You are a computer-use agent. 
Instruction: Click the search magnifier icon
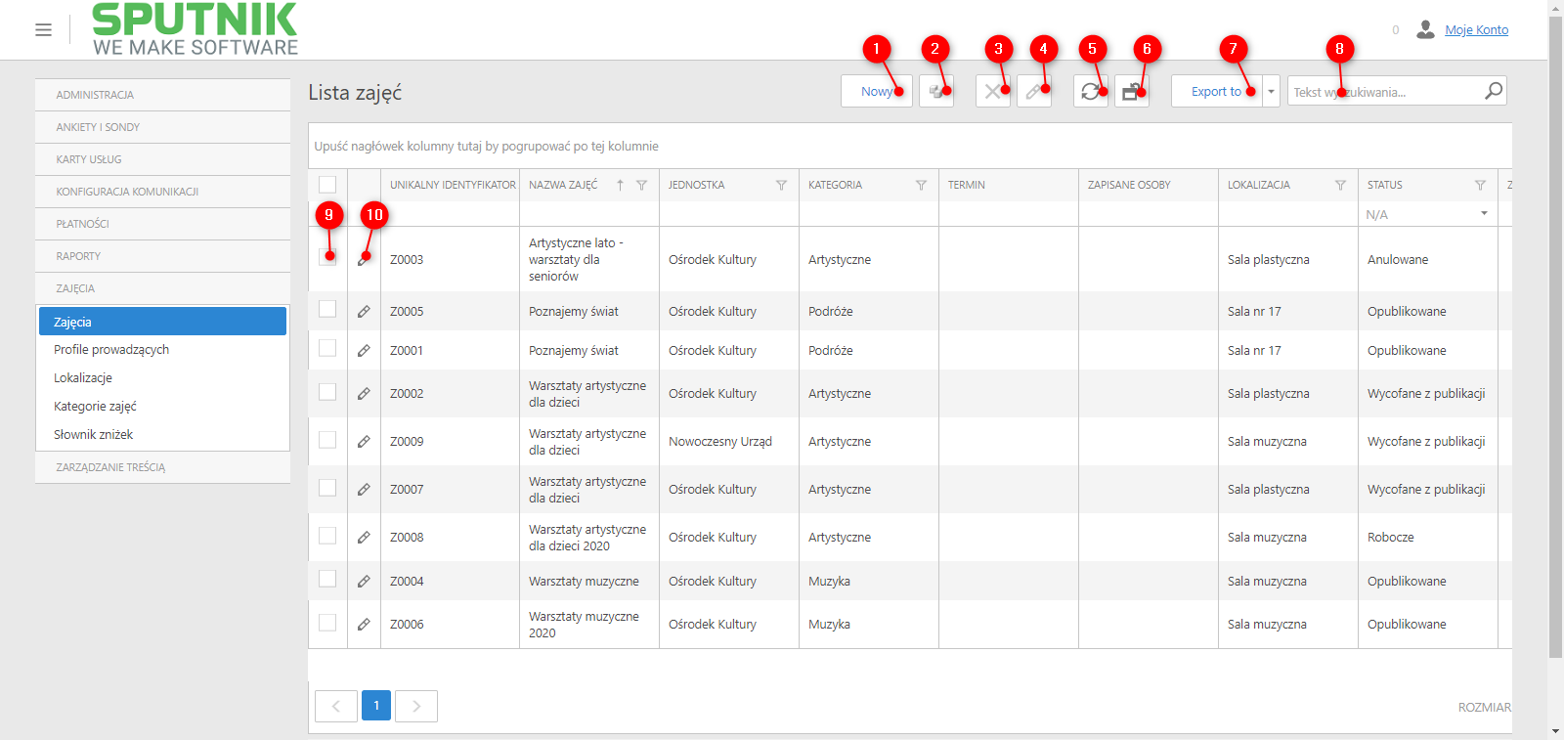[1493, 91]
